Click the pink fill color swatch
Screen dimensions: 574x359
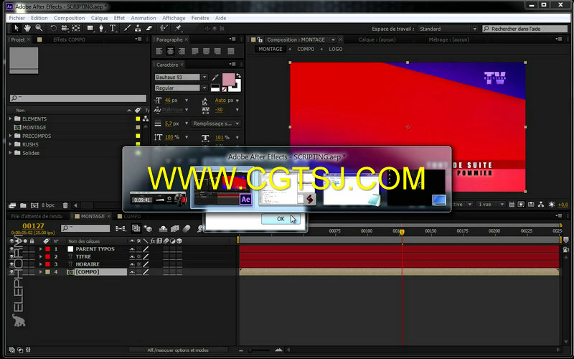(228, 79)
